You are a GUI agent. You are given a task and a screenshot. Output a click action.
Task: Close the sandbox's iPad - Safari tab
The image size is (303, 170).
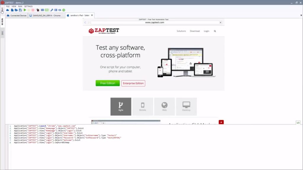tap(92, 15)
